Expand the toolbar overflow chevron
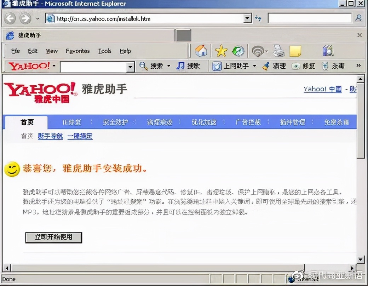The width and height of the screenshot is (368, 286). [x=358, y=65]
